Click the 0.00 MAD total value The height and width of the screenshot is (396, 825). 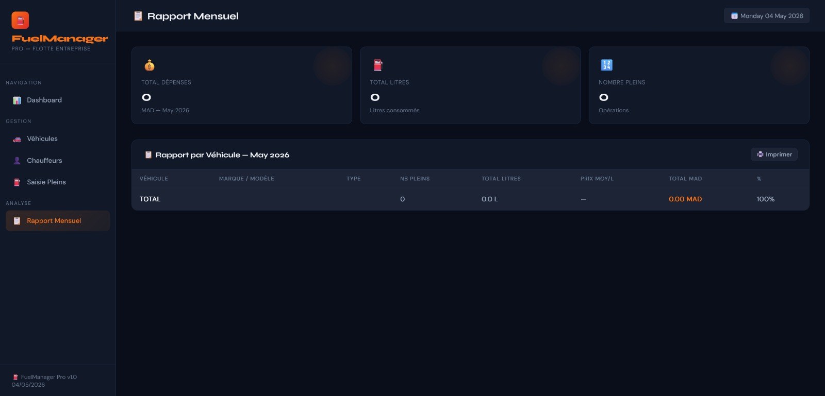(x=685, y=199)
